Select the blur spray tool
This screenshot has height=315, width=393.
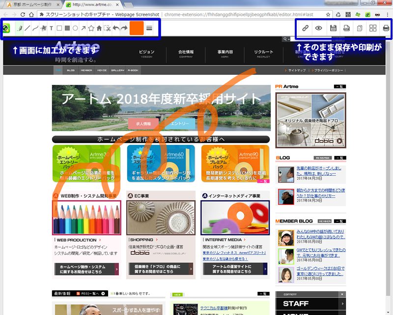(x=43, y=28)
